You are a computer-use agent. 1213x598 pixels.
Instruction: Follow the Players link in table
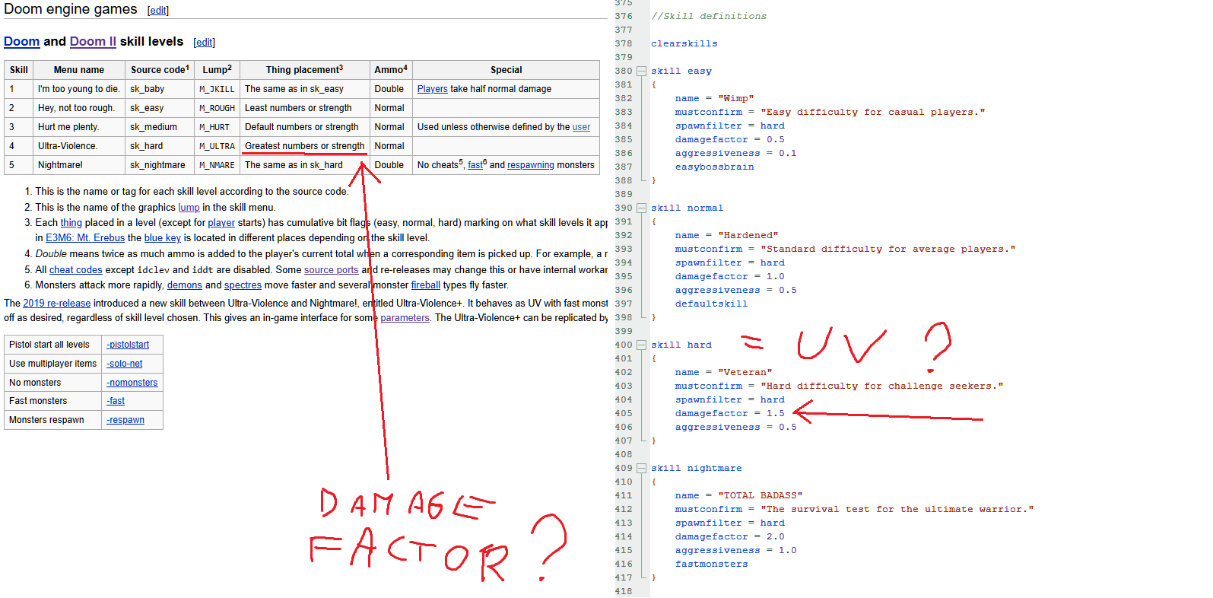click(432, 89)
